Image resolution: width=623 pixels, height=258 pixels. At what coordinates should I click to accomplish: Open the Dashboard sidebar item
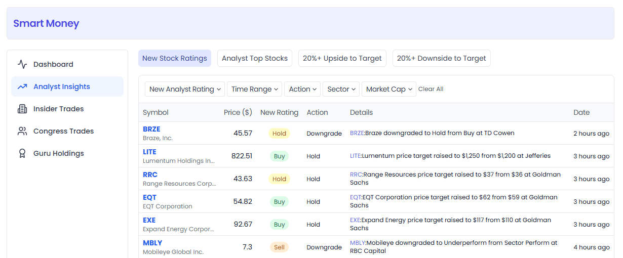[67, 64]
